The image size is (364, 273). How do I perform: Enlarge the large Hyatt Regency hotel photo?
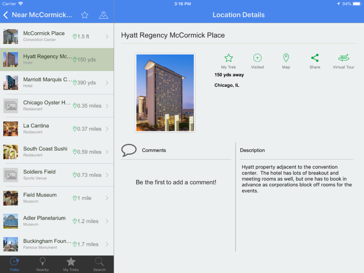click(165, 93)
